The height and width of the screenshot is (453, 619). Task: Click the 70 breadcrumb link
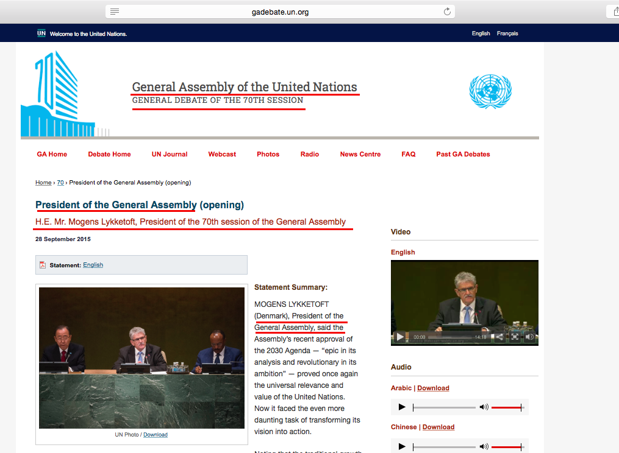tap(60, 183)
